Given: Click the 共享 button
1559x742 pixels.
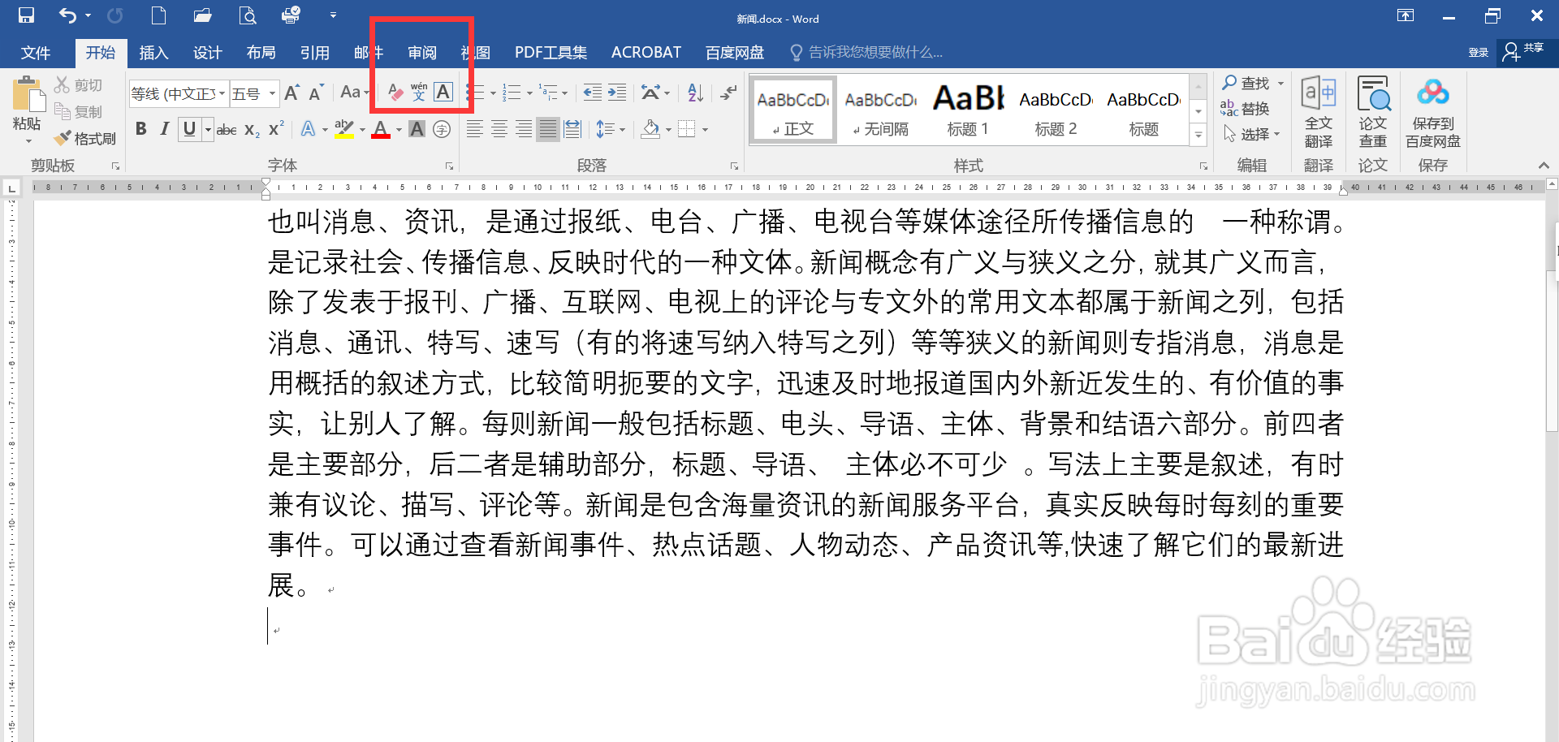Looking at the screenshot, I should [1523, 51].
